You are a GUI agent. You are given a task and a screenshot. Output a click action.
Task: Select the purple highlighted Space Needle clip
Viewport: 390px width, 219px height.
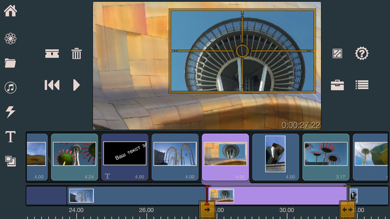click(x=225, y=157)
